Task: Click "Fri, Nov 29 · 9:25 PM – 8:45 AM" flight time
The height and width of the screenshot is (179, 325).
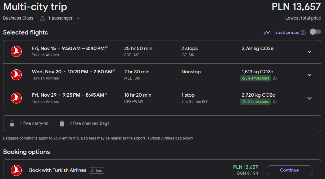Action: (70, 95)
